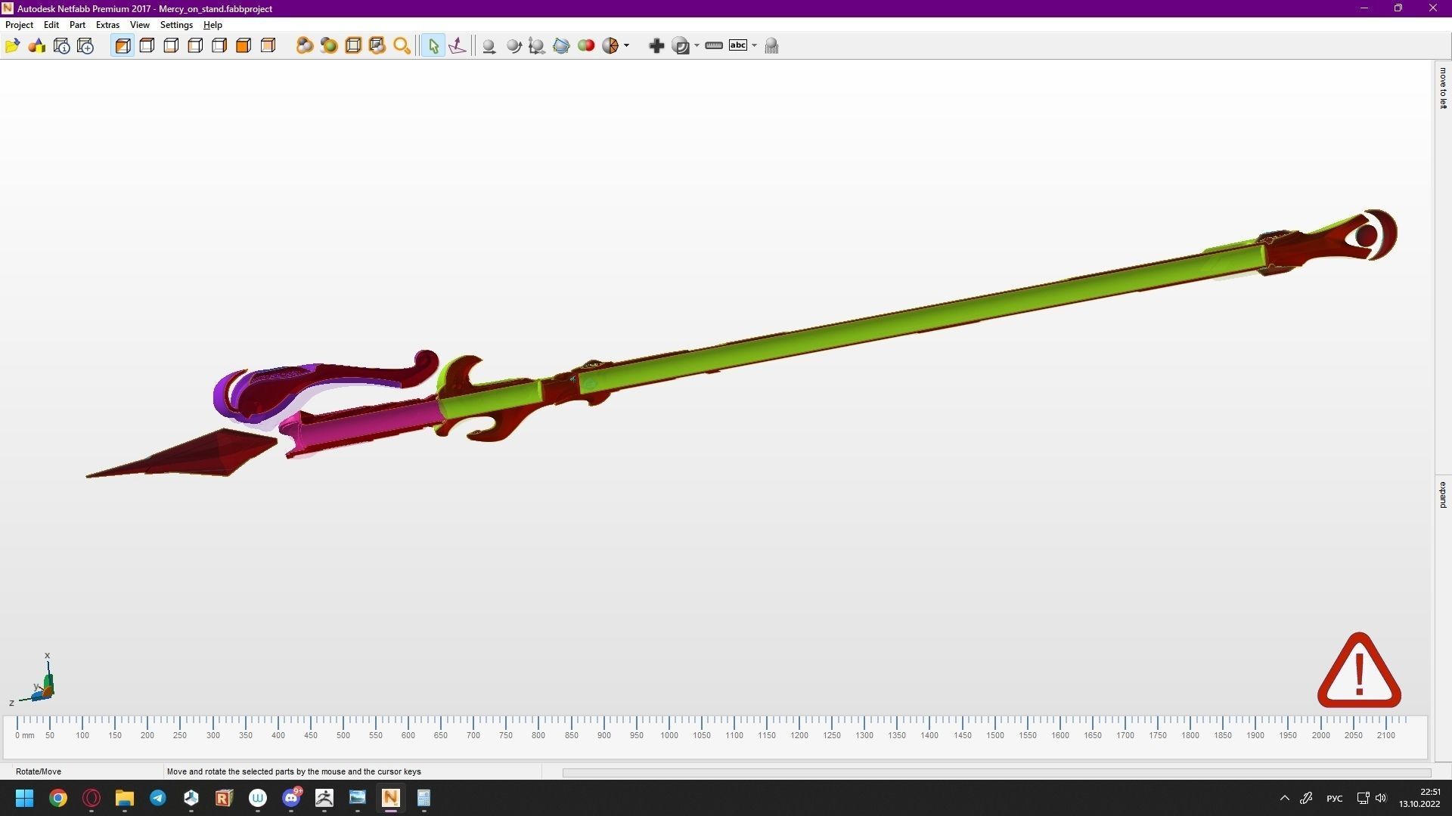Click the 'move to left' sidebar button
The width and height of the screenshot is (1452, 816).
click(x=1443, y=88)
